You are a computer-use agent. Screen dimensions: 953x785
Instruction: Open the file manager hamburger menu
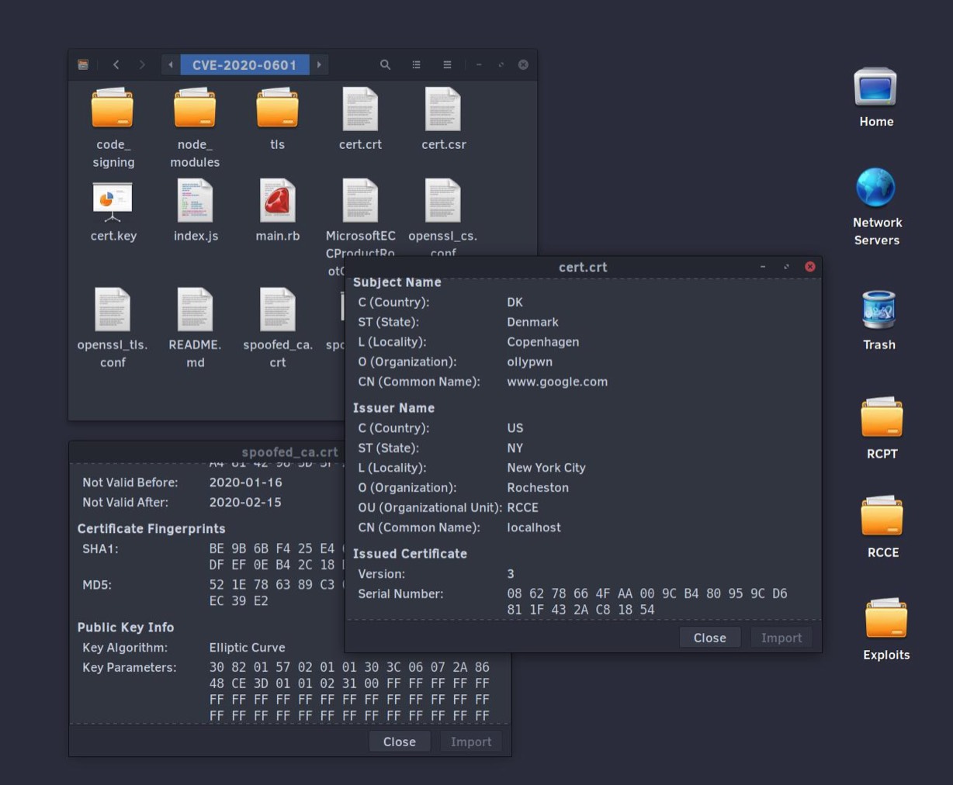(x=447, y=64)
